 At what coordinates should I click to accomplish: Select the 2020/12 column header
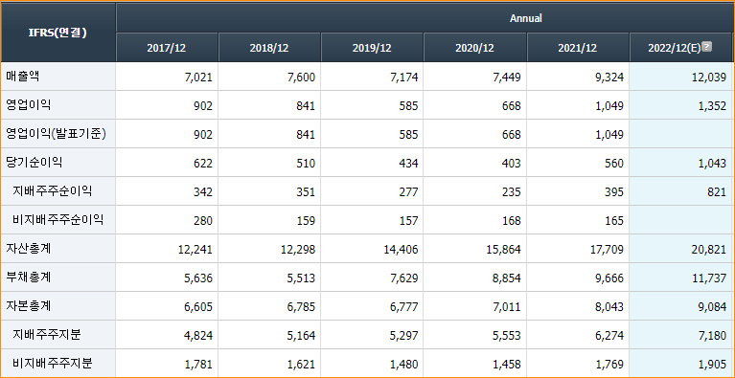tap(475, 48)
